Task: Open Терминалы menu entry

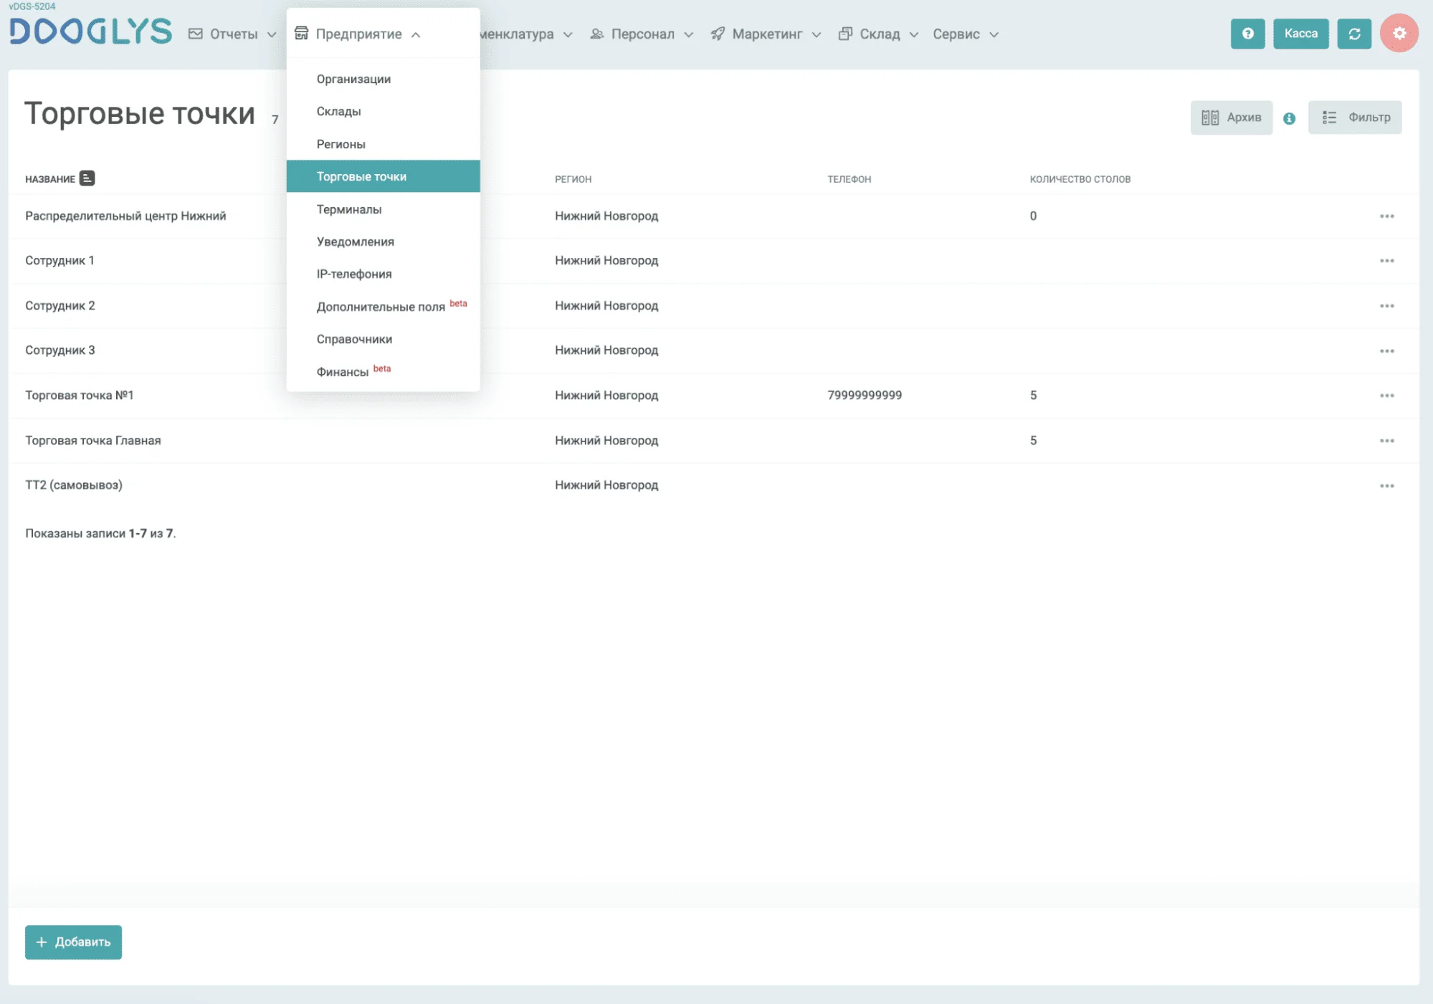Action: point(383,209)
